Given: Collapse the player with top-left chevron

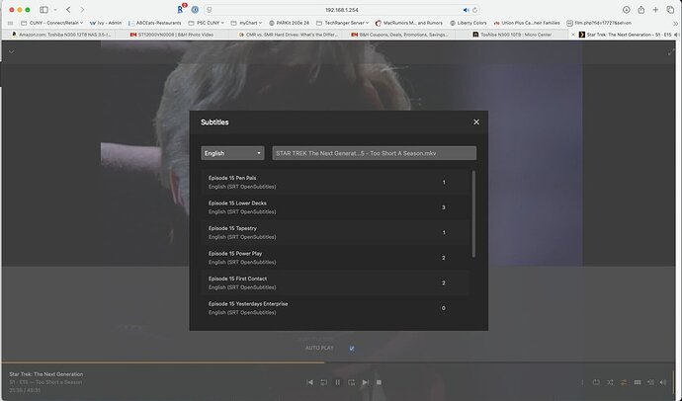Looking at the screenshot, I should pos(11,52).
